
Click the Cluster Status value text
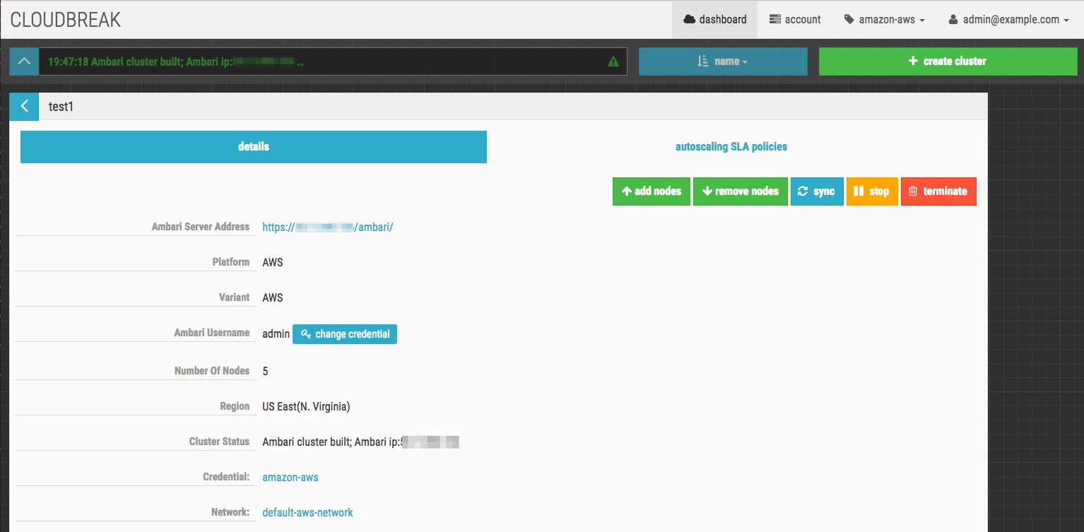click(x=360, y=442)
